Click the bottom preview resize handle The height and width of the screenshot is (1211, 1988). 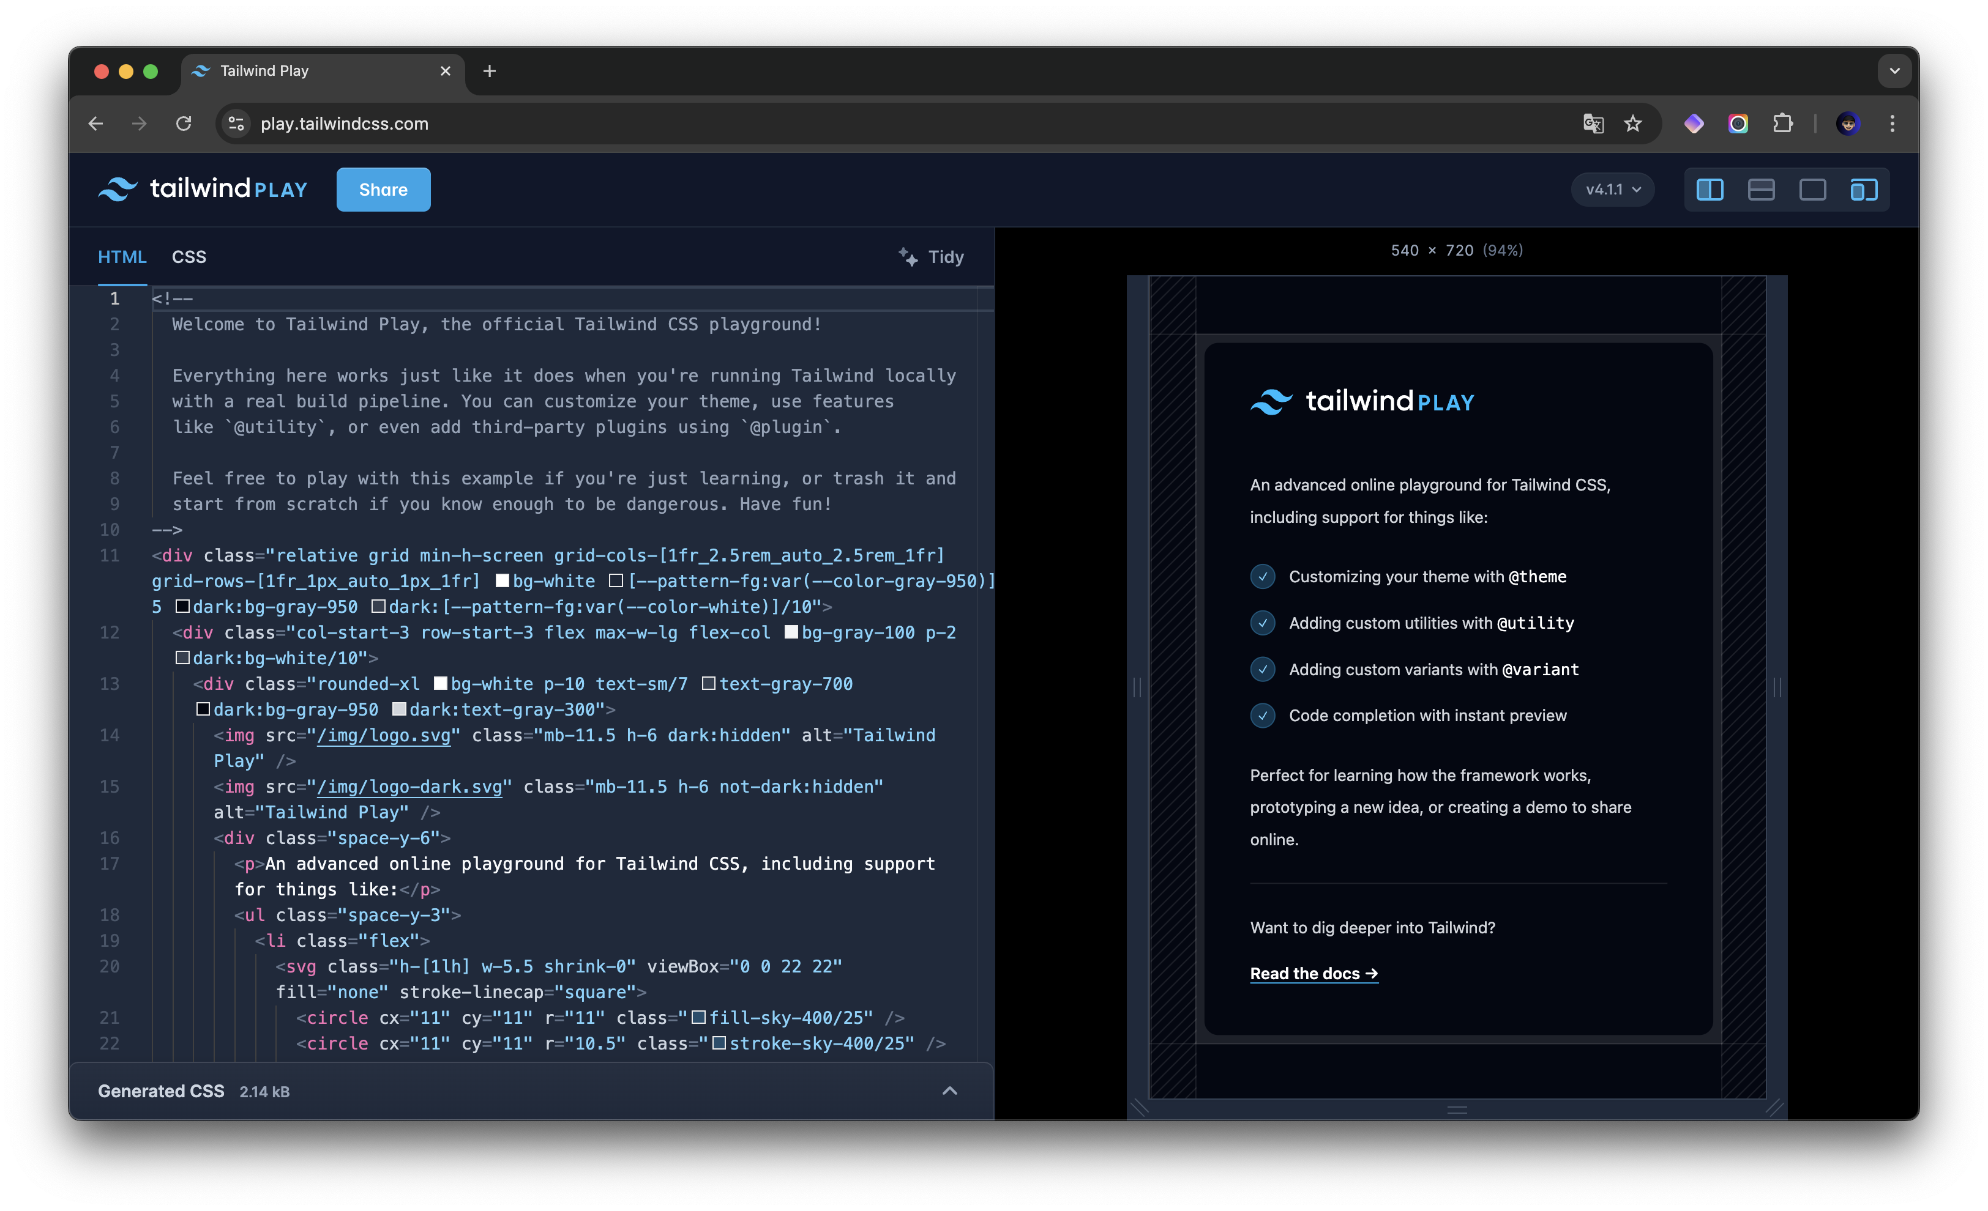1457,1109
